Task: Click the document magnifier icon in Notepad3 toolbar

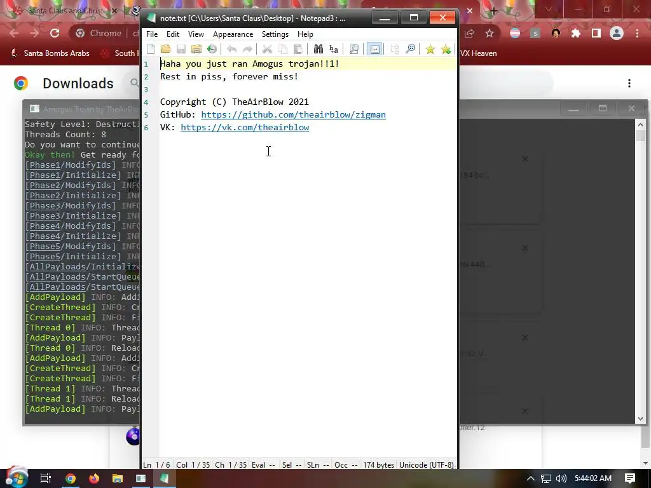Action: 353,49
